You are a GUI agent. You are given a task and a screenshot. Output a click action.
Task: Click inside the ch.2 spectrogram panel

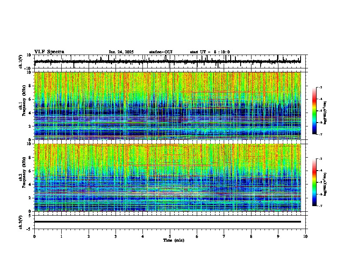(x=167, y=178)
